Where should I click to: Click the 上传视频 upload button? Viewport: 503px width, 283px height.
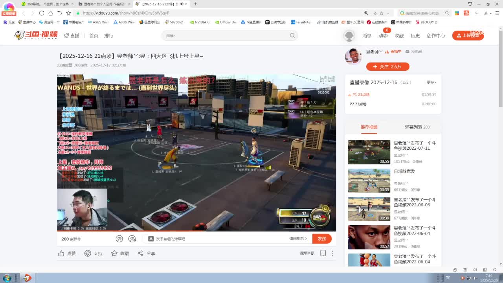click(468, 35)
